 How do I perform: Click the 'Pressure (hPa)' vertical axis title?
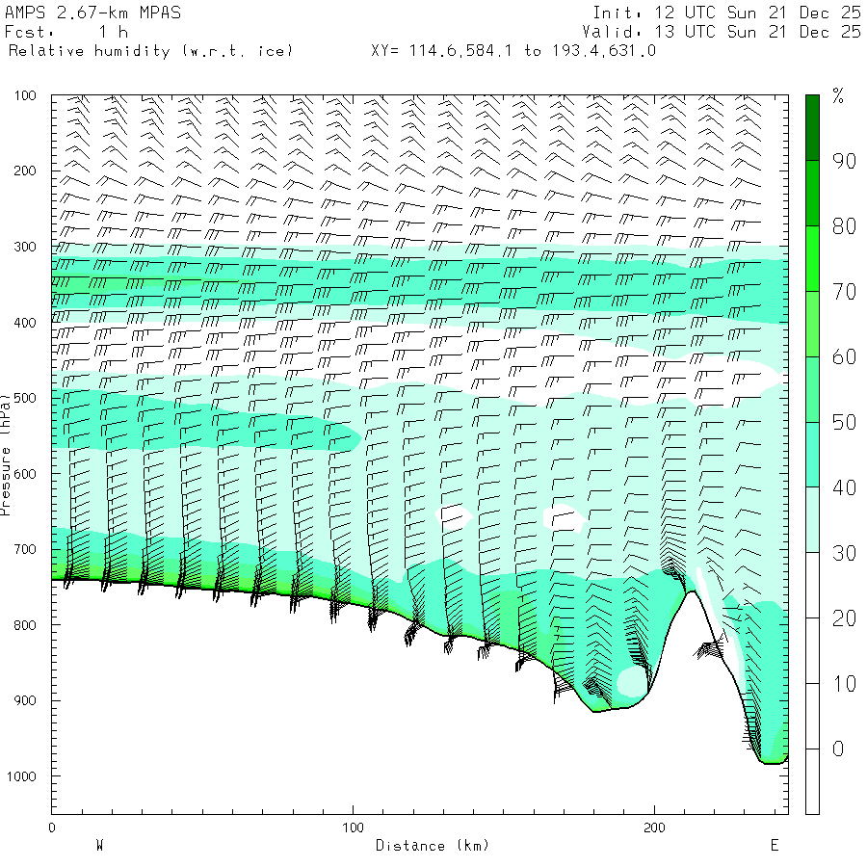click(5, 455)
